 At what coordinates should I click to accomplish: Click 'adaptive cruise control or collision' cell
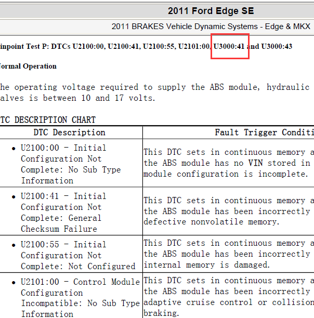coord(228,296)
